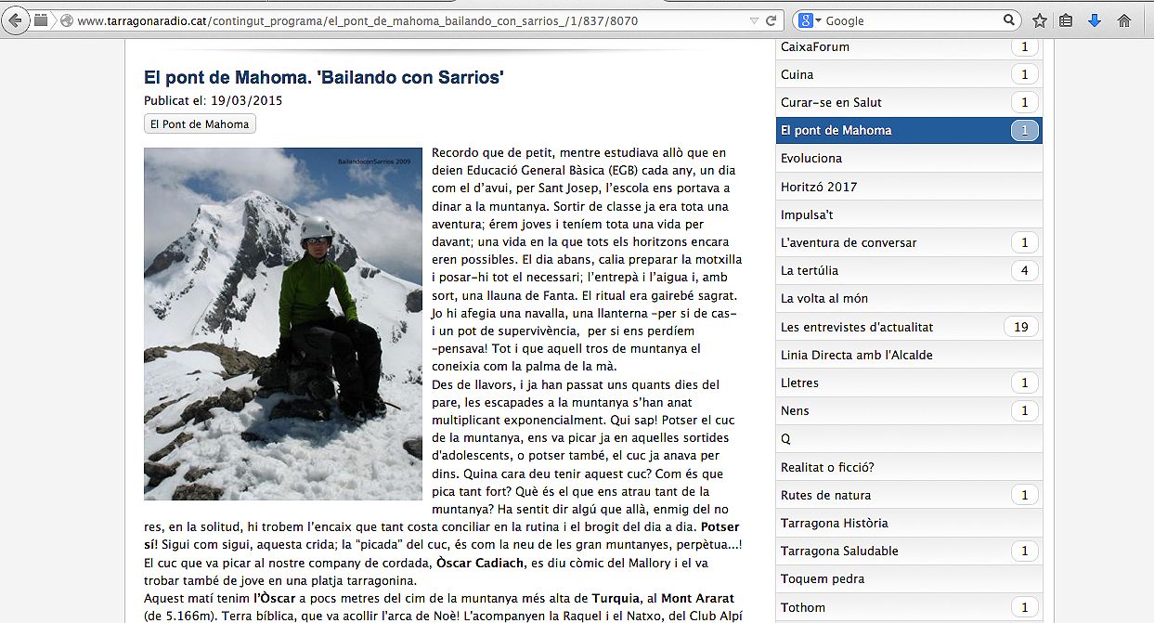Screen dimensions: 1154x623
Task: Open the La tertúlia category
Action: [x=909, y=270]
